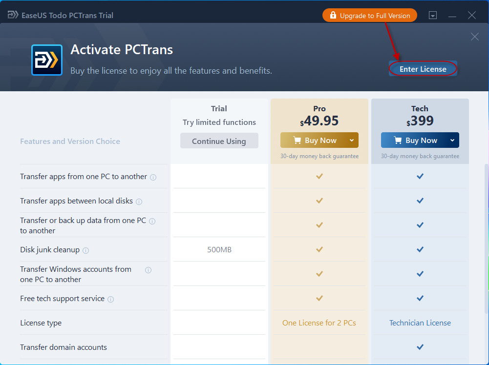Click info icon beside Disk junk cleanup
Screen dimensions: 489x365
tap(85, 250)
